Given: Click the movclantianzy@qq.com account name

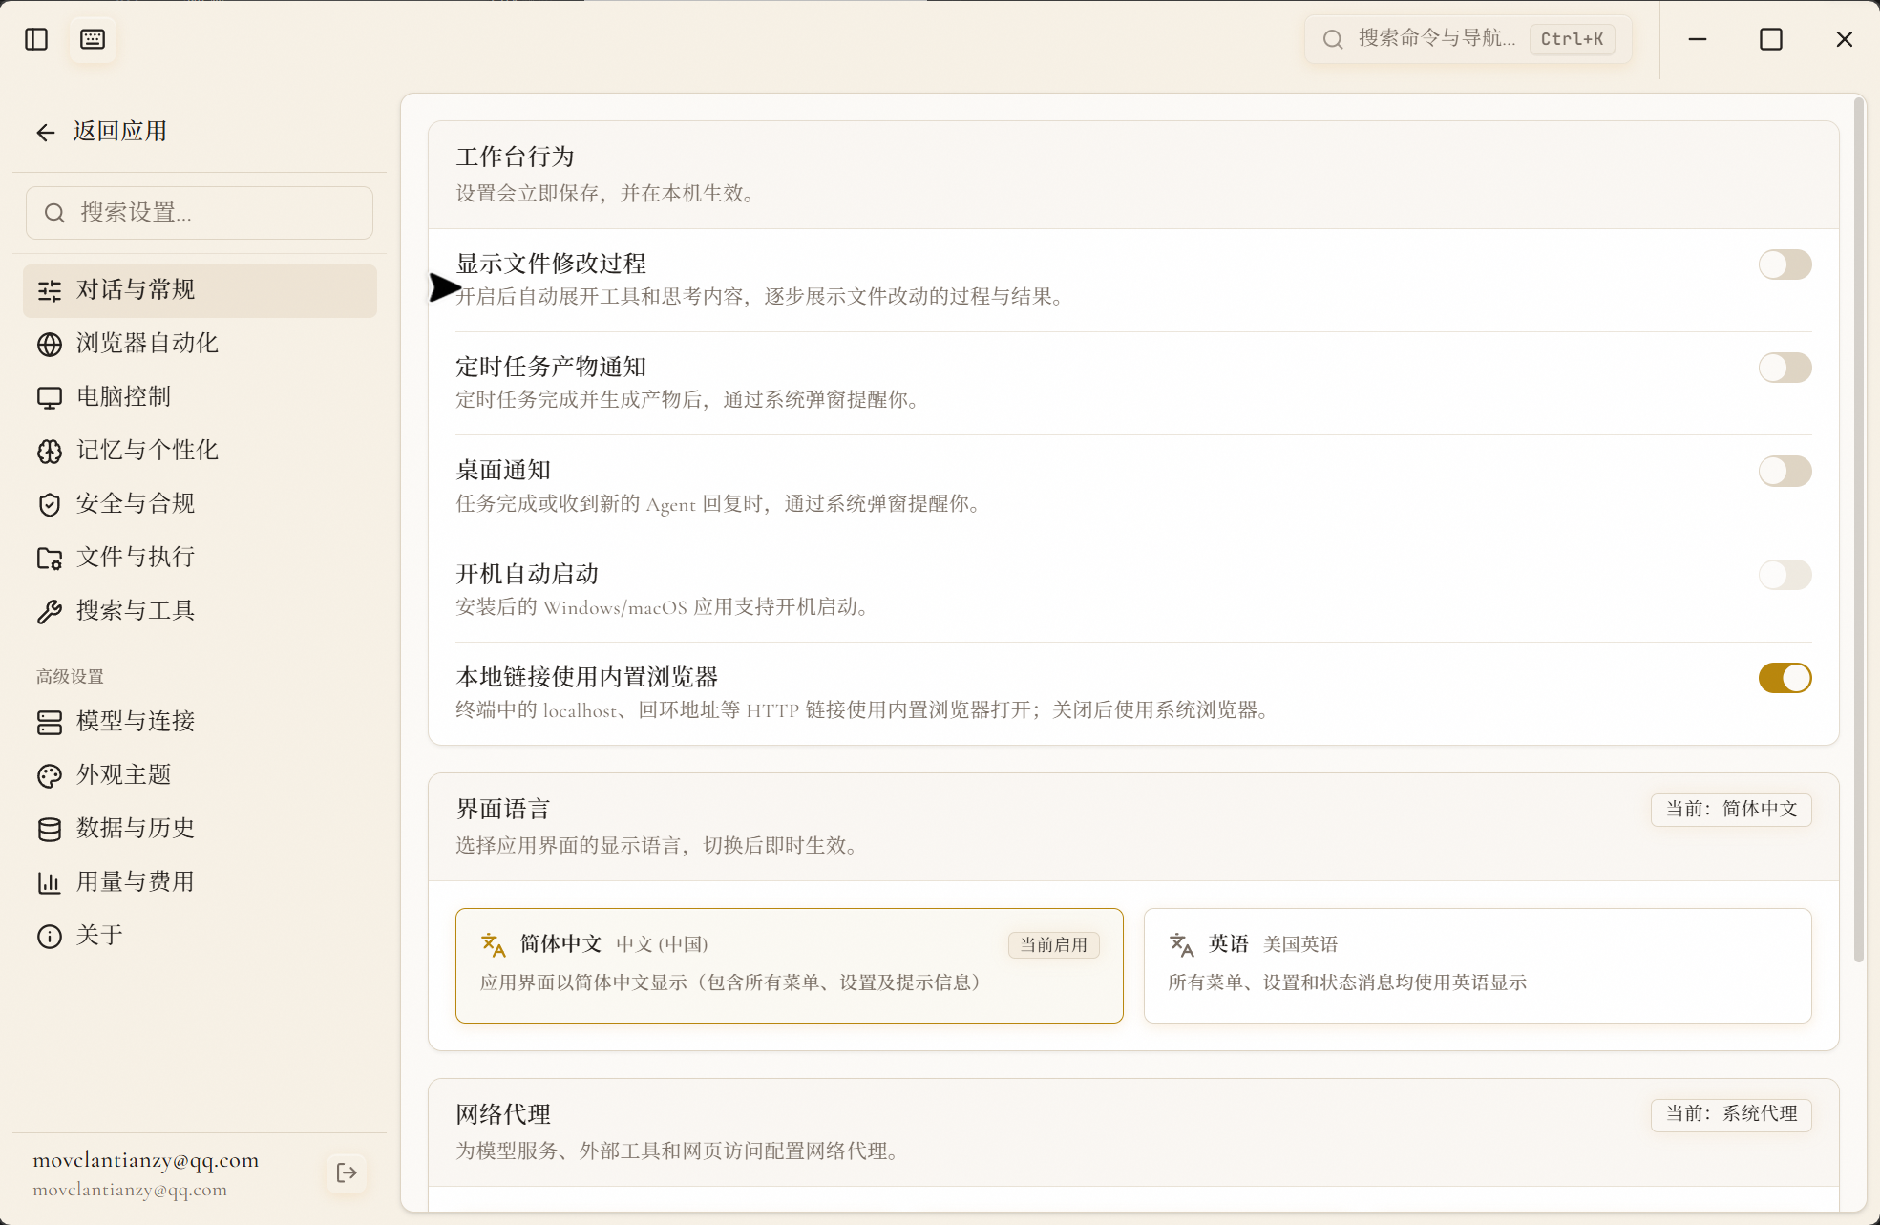Looking at the screenshot, I should coord(146,1160).
